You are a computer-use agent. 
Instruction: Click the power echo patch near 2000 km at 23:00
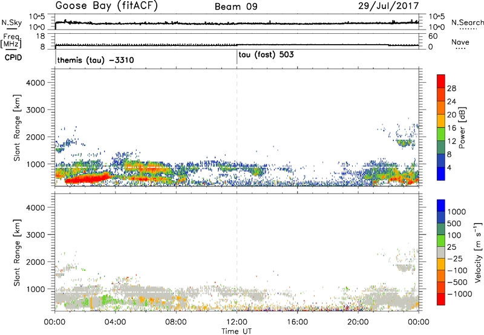point(404,143)
